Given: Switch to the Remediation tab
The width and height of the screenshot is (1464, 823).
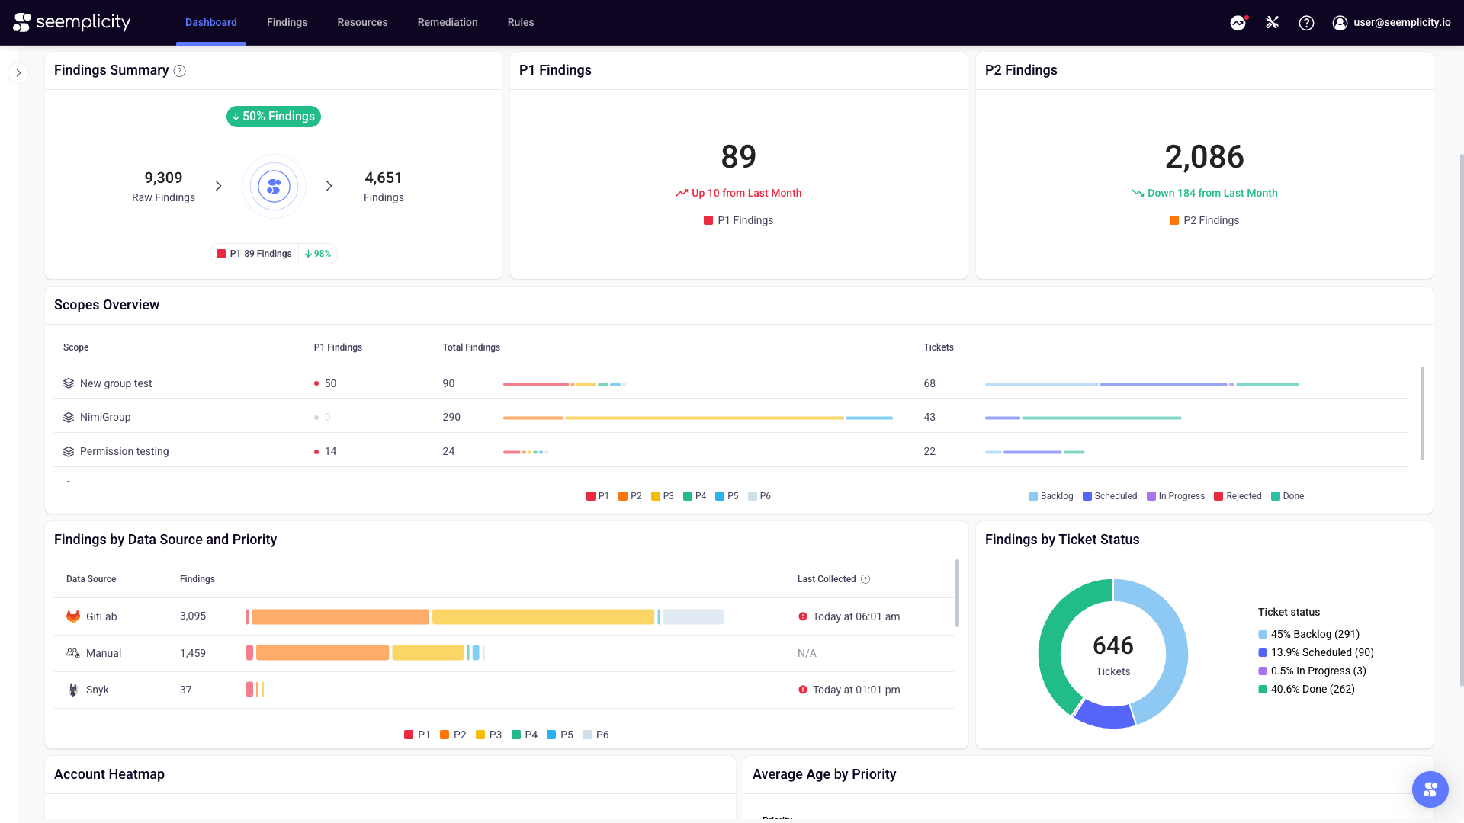Looking at the screenshot, I should click(x=447, y=23).
